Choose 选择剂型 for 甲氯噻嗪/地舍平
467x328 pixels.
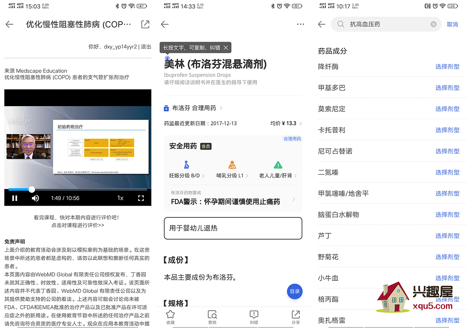click(448, 193)
